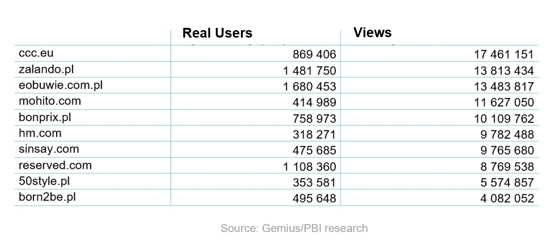
Task: Click the eobuwie.com.pl site name
Action: pyautogui.click(x=60, y=86)
